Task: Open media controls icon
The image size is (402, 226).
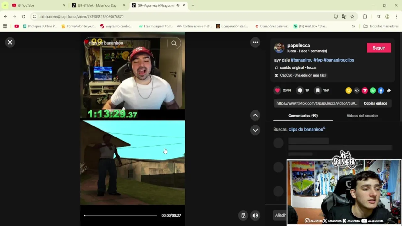Action: pyautogui.click(x=378, y=17)
